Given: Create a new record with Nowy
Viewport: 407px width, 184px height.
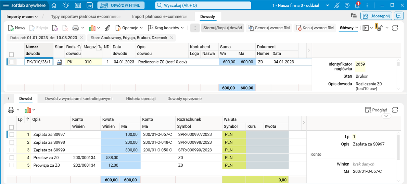Looking at the screenshot, I should pyautogui.click(x=17, y=28).
